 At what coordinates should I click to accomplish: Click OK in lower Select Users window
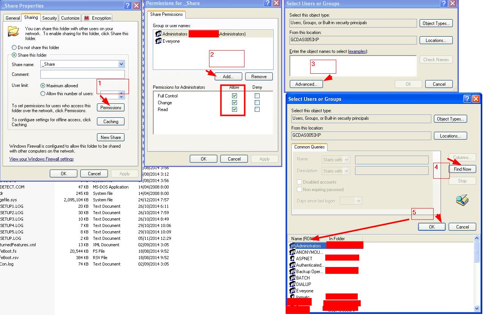coord(432,227)
